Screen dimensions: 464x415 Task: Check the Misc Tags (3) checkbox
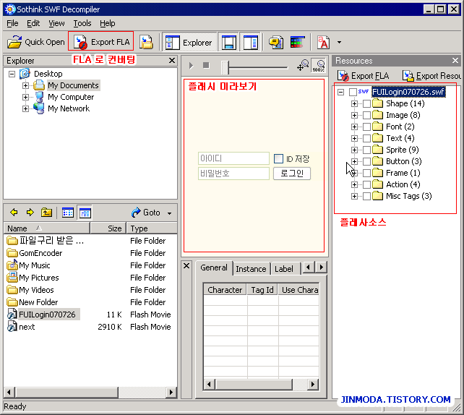point(366,196)
